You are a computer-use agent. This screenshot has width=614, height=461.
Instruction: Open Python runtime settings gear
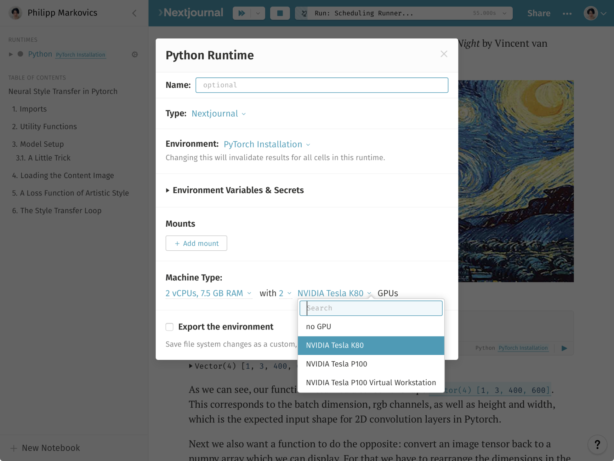(135, 54)
